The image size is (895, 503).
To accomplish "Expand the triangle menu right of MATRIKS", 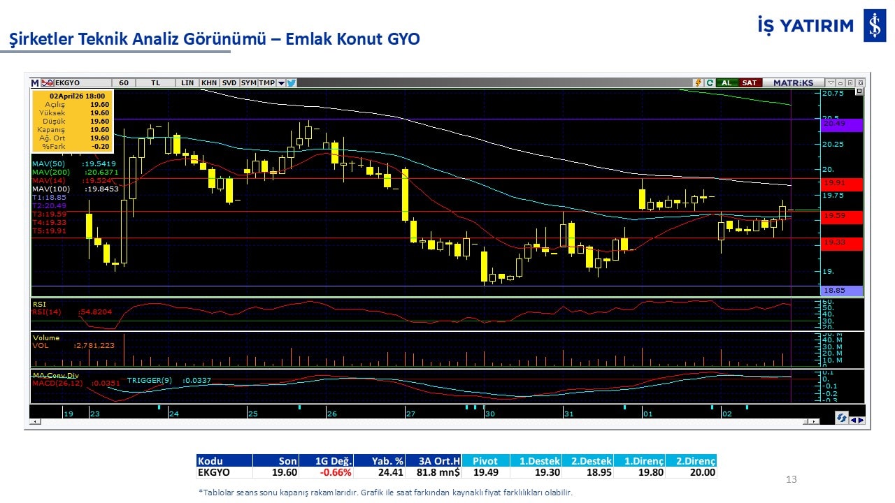I will (831, 82).
